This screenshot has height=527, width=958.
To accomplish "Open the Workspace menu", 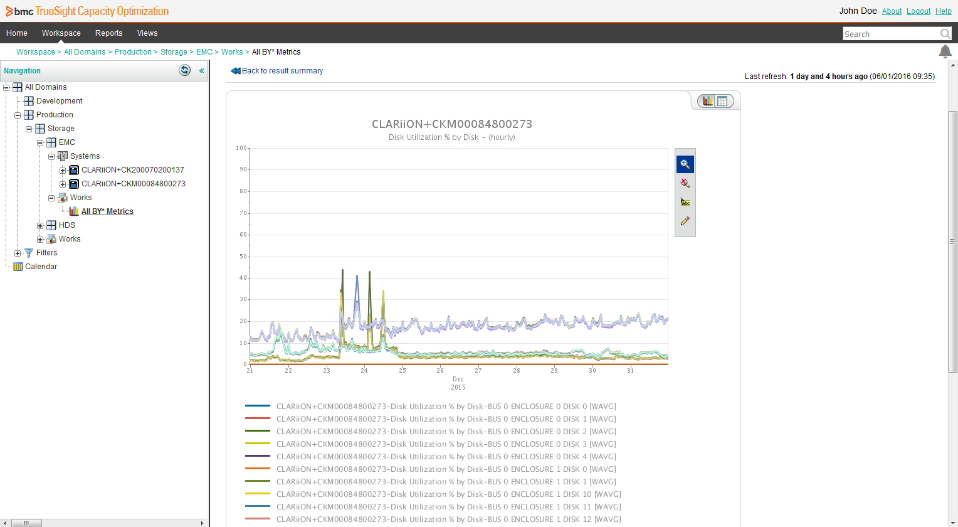I will pyautogui.click(x=61, y=33).
